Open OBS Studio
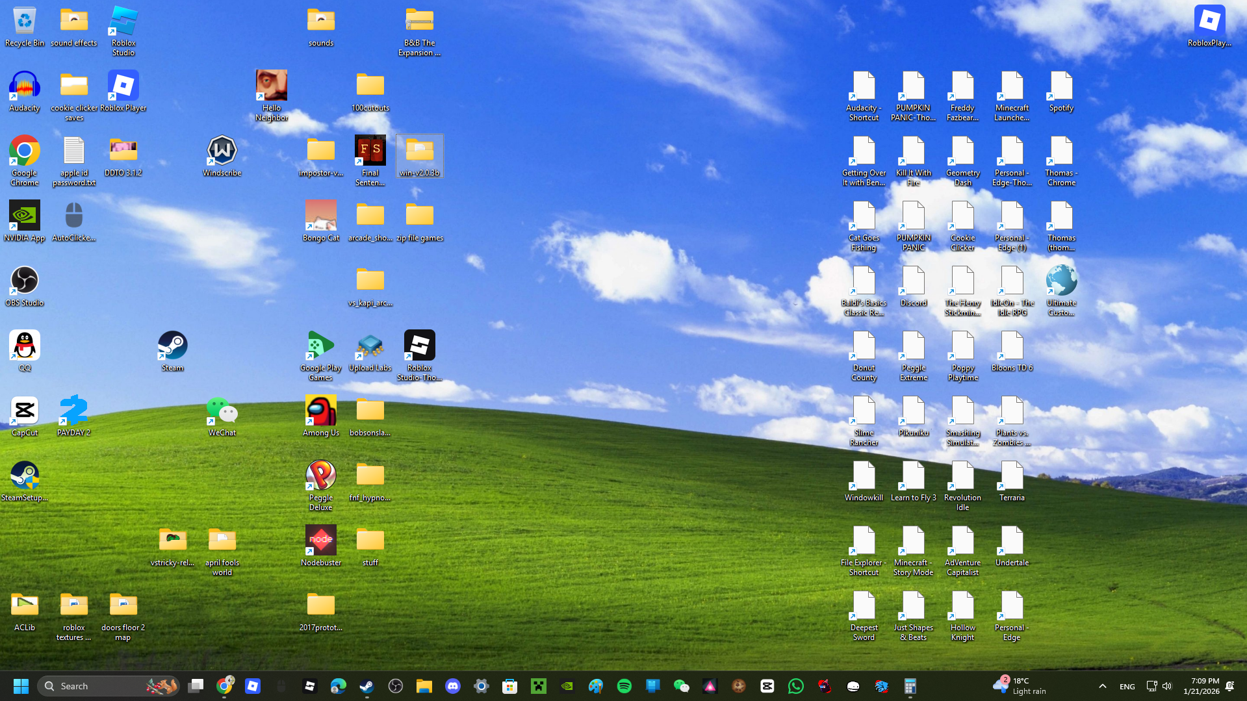Screen dimensions: 1247x701 click(24, 279)
